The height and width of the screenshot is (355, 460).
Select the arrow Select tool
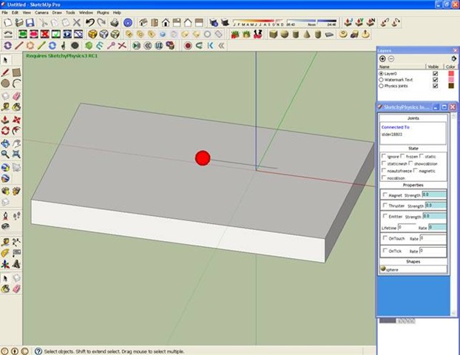point(6,60)
